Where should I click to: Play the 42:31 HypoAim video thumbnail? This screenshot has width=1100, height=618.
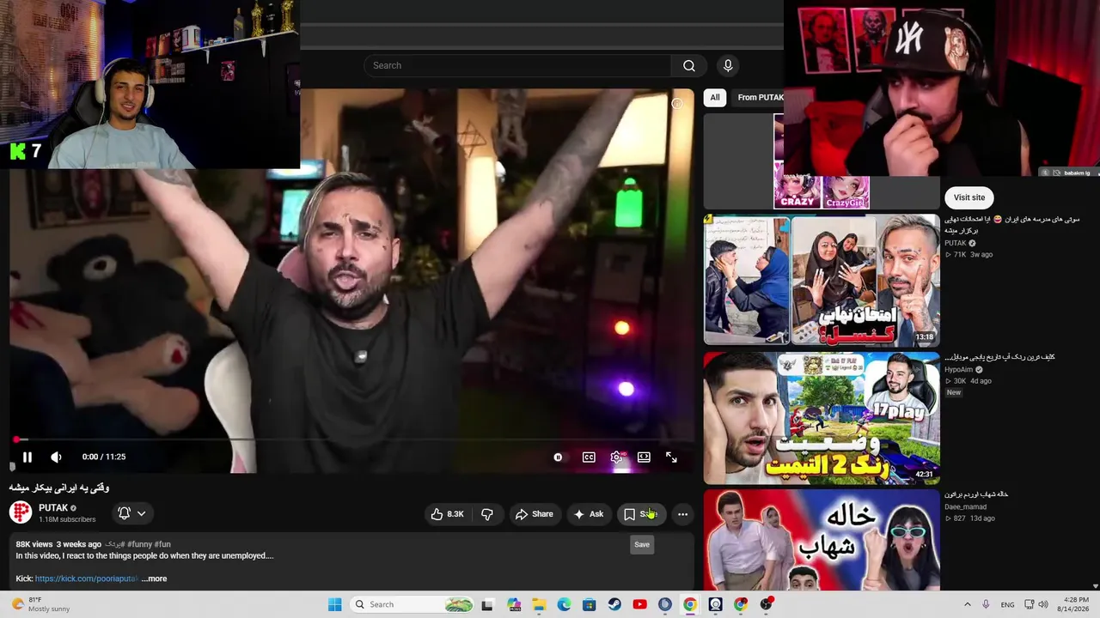pyautogui.click(x=822, y=418)
